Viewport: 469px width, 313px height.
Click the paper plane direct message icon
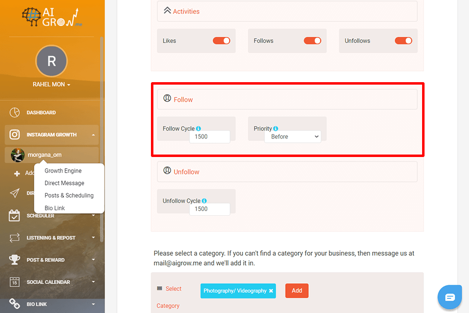(15, 193)
